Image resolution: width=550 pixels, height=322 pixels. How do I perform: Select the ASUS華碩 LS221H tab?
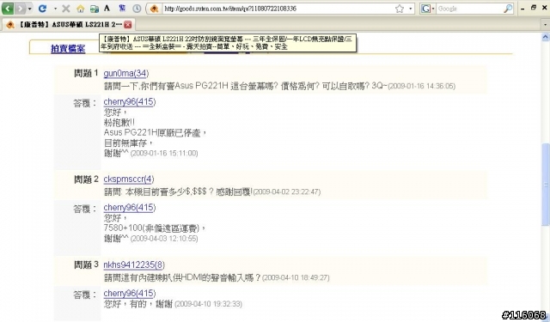69,25
